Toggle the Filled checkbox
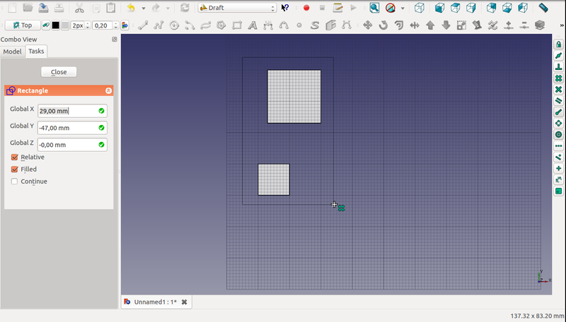Viewport: 566px width, 322px height. pos(15,169)
